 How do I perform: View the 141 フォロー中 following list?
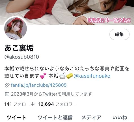[20, 104]
